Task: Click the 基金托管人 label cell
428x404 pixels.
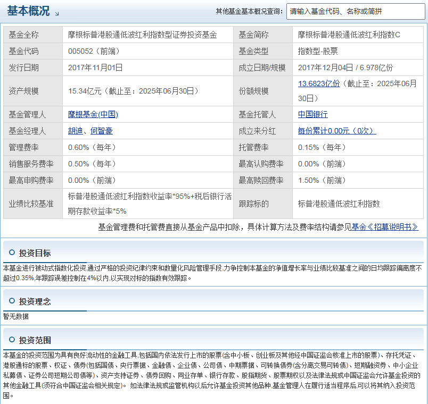Action: pos(263,114)
